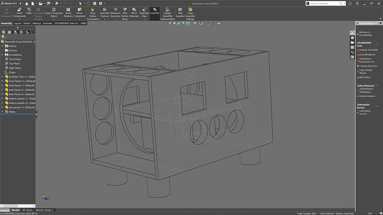The width and height of the screenshot is (383, 215).
Task: Click Show Hidden Components
Action: [93, 14]
